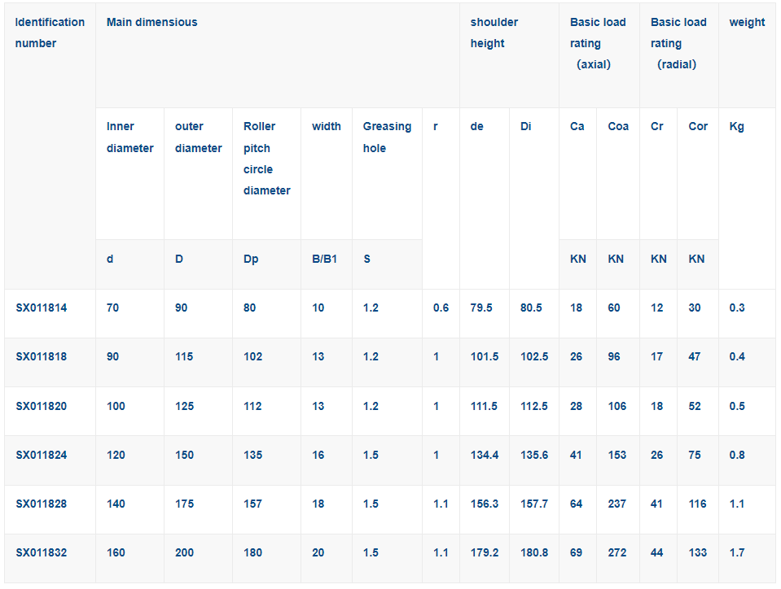Click the 237 Coa value cell
This screenshot has height=589, width=781.
[x=617, y=504]
